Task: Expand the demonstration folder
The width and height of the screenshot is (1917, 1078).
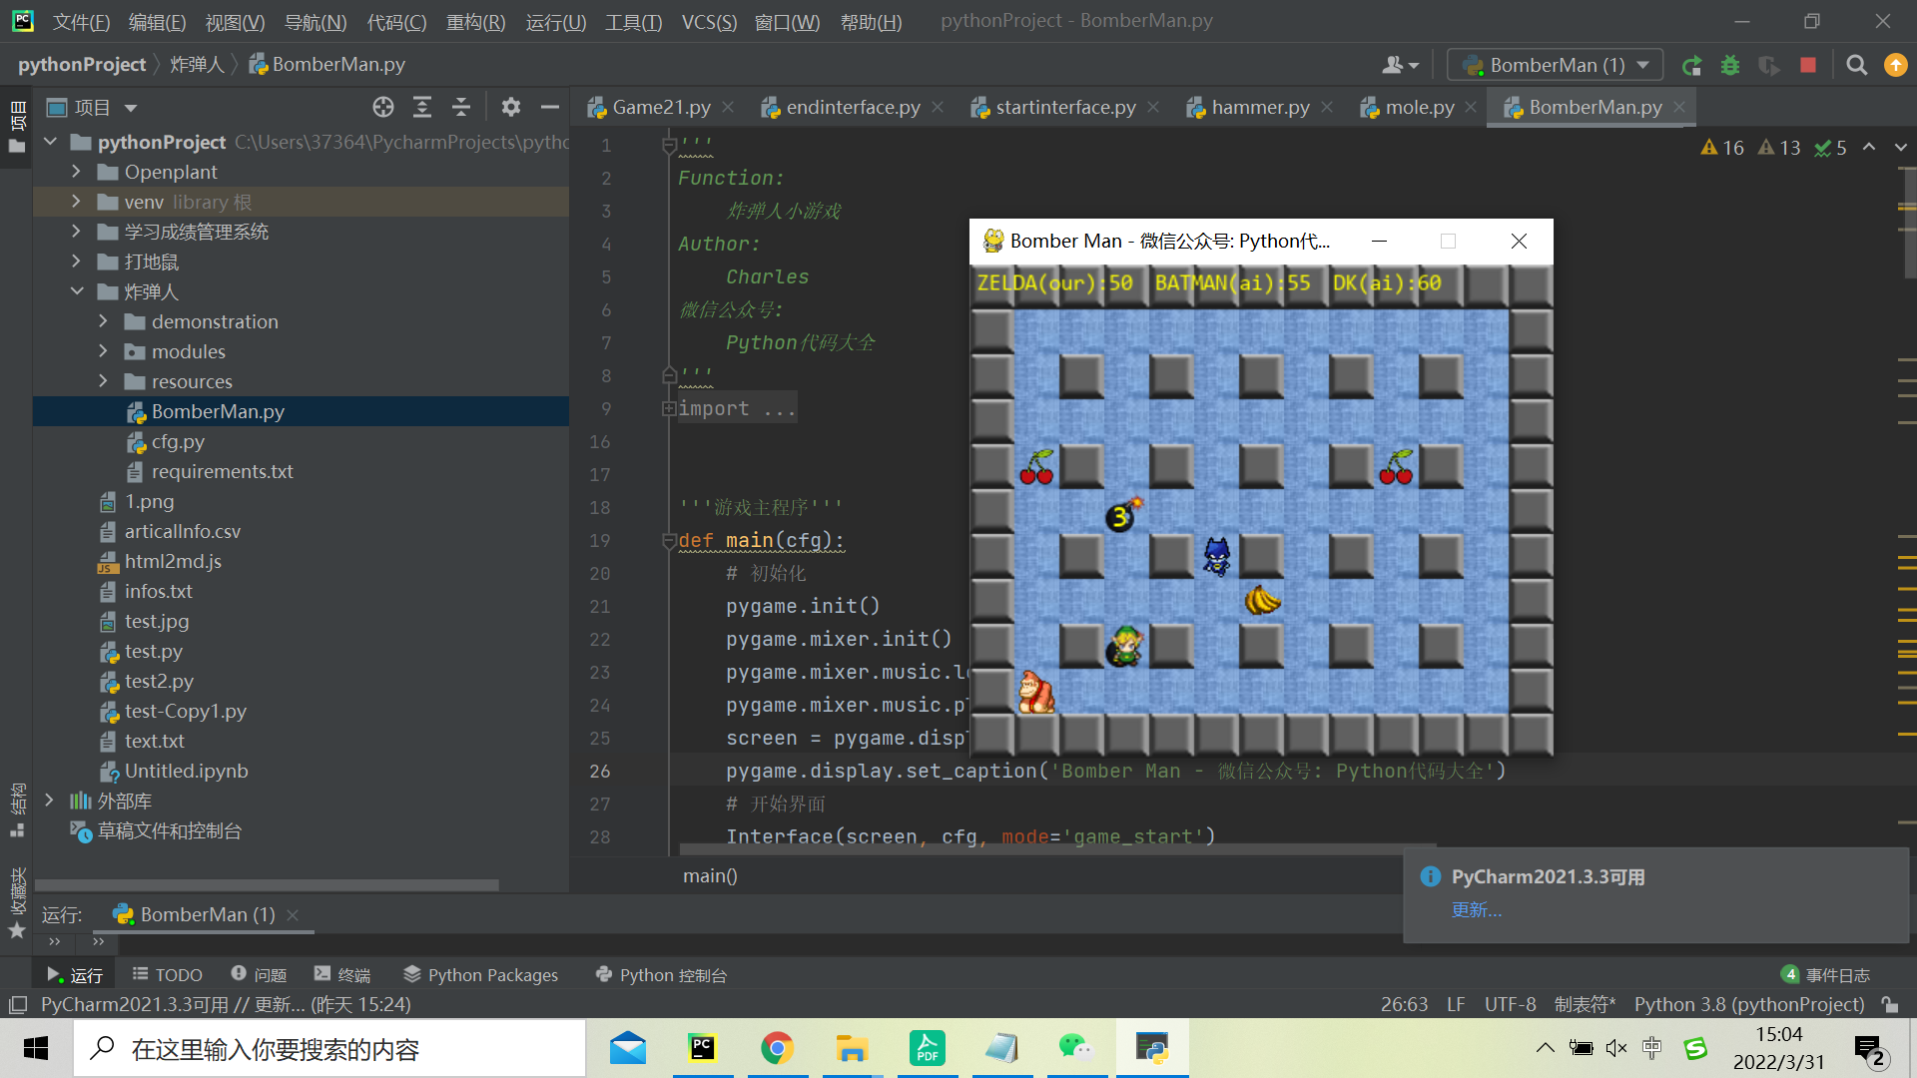Action: pyautogui.click(x=103, y=321)
